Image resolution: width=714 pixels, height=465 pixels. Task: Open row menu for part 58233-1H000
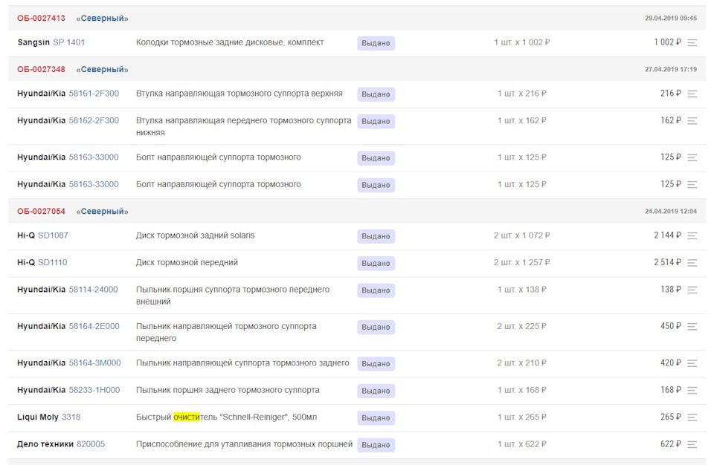coord(692,391)
